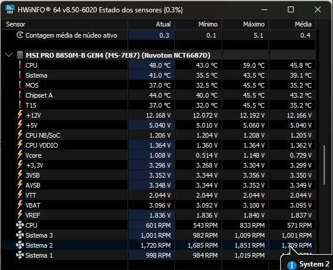The width and height of the screenshot is (333, 270).
Task: Select the 3VSB row label
Action: tap(32, 175)
